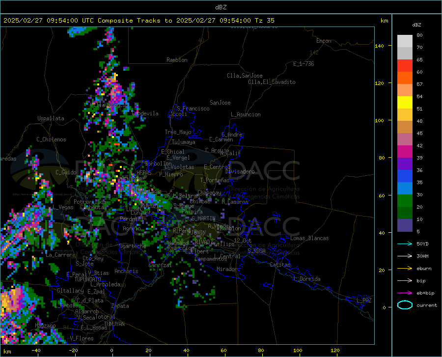442x357 pixels.
Task: Click the Uspallata place label
Action: (51, 118)
